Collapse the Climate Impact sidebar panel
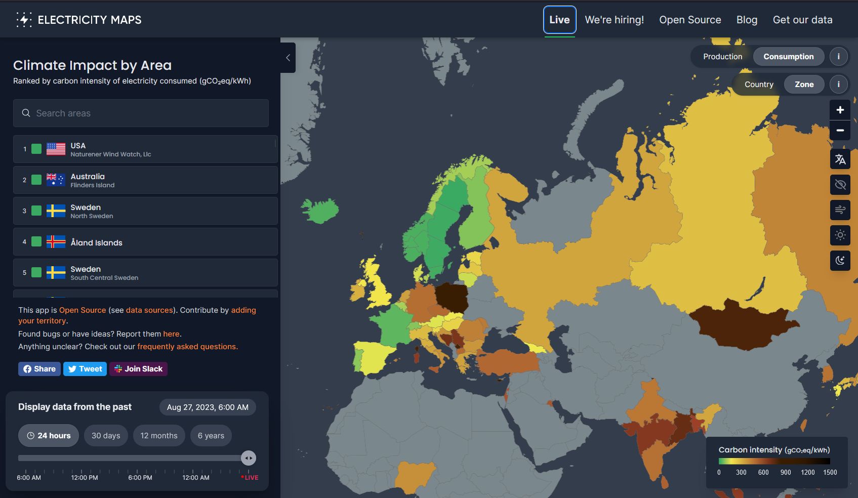This screenshot has height=498, width=858. click(288, 58)
